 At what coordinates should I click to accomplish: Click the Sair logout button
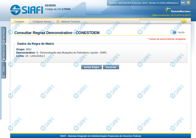(x=183, y=3)
